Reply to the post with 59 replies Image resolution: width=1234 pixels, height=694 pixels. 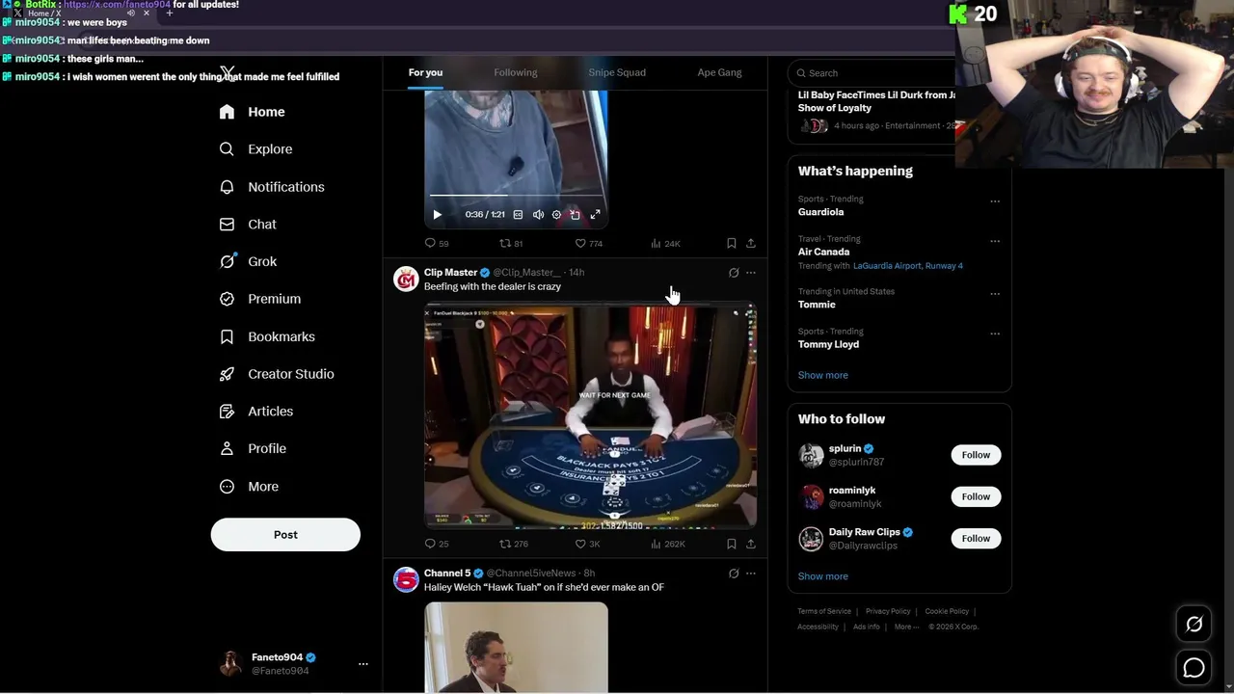[437, 244]
